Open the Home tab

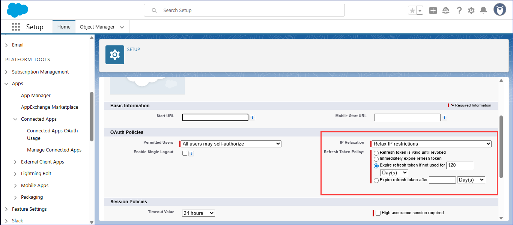64,27
